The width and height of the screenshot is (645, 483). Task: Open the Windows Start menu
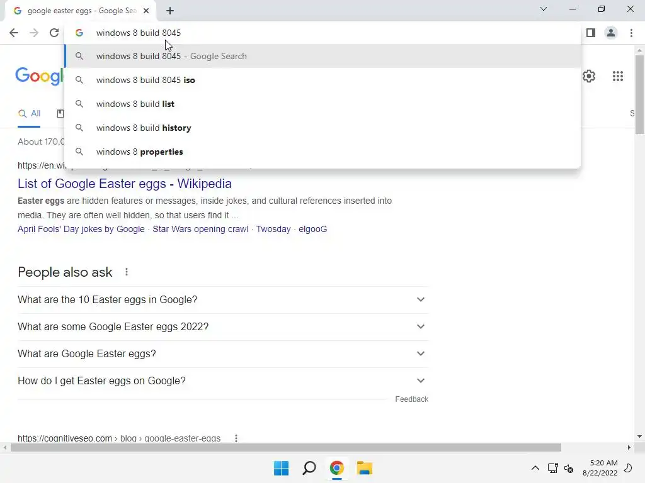click(282, 468)
